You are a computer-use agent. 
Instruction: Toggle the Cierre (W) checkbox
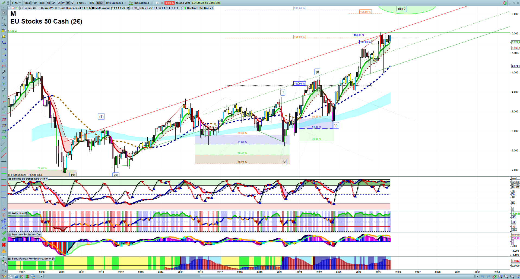[x=39, y=8]
